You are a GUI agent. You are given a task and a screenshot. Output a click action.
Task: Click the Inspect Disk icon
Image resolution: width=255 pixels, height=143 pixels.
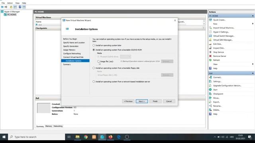pos(210,48)
